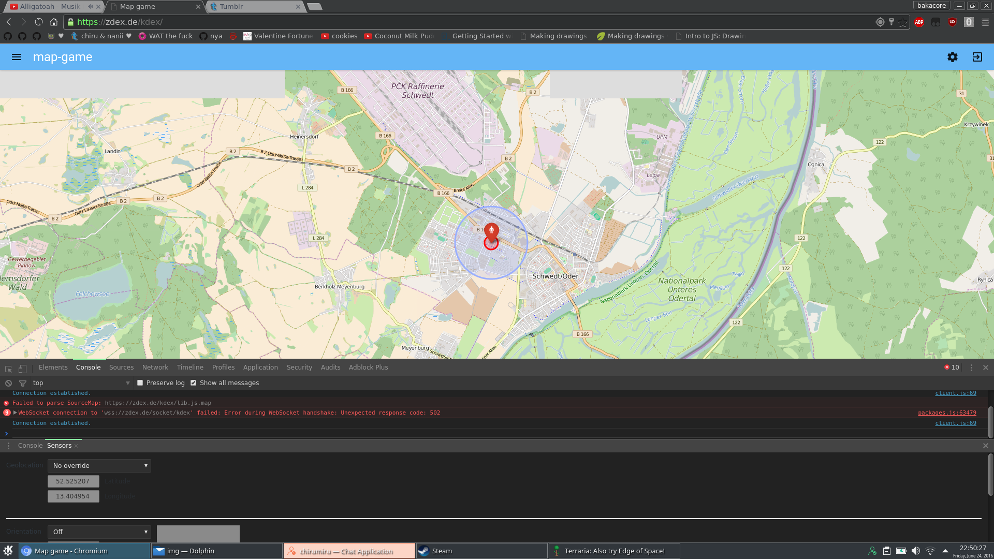Switch drawer to Console tab
994x559 pixels.
(x=30, y=446)
